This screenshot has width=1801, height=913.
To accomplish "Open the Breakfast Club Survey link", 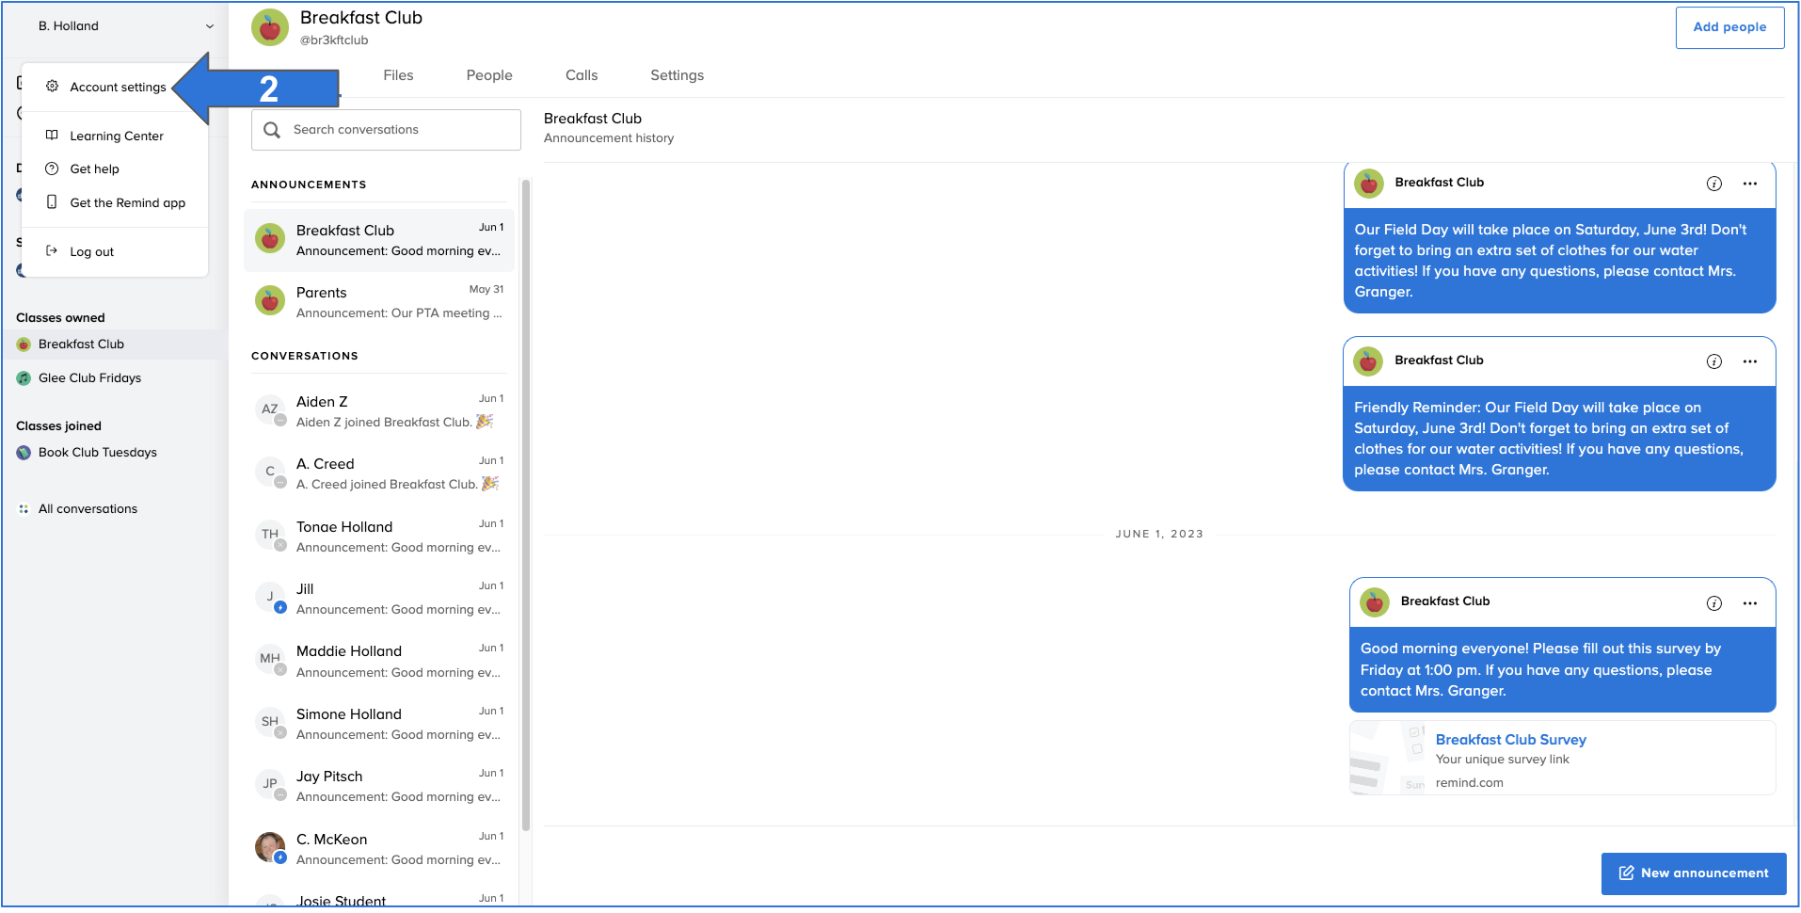I will (x=1510, y=739).
